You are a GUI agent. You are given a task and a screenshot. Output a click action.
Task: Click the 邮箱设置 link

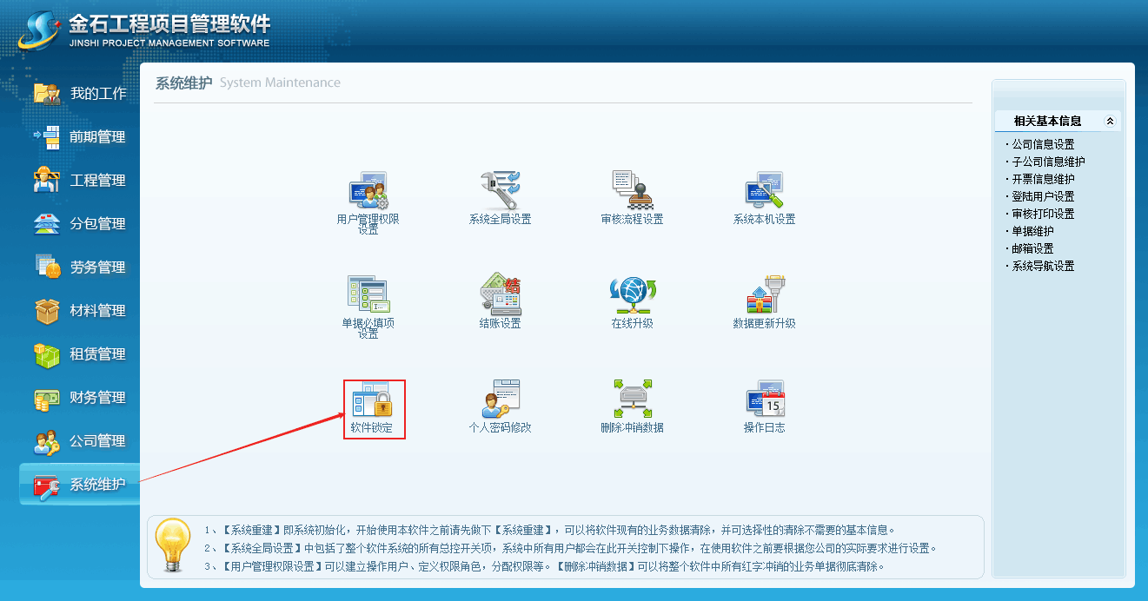tap(1032, 248)
